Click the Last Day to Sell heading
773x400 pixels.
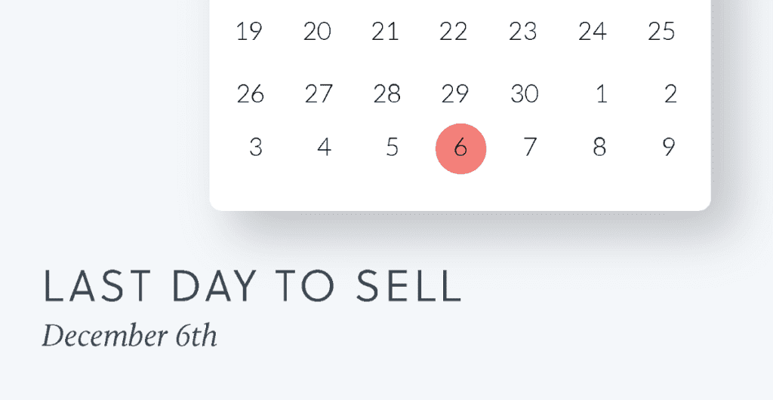pos(253,285)
